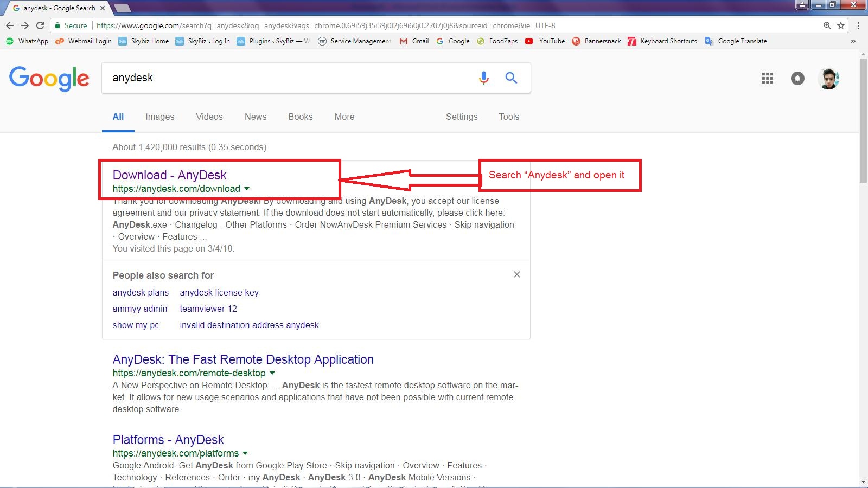Open the Platforms - AnyDesk result
Screen dimensions: 868x488
(x=168, y=440)
